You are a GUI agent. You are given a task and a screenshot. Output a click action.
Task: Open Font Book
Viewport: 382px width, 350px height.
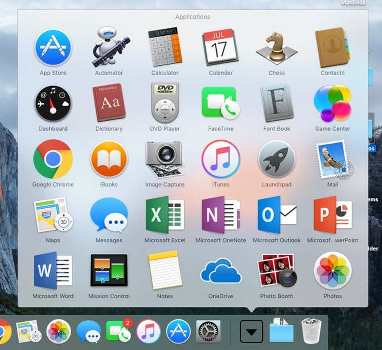click(x=277, y=103)
